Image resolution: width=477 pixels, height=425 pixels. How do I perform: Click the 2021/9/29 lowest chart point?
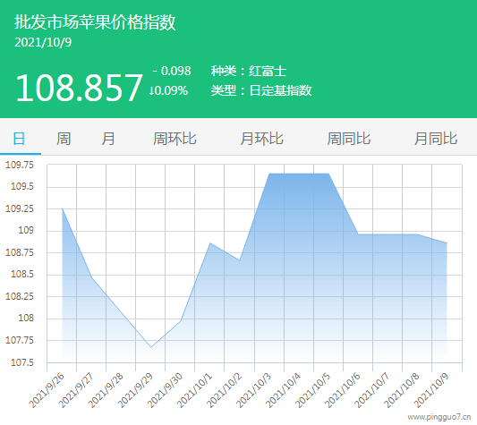pyautogui.click(x=151, y=347)
